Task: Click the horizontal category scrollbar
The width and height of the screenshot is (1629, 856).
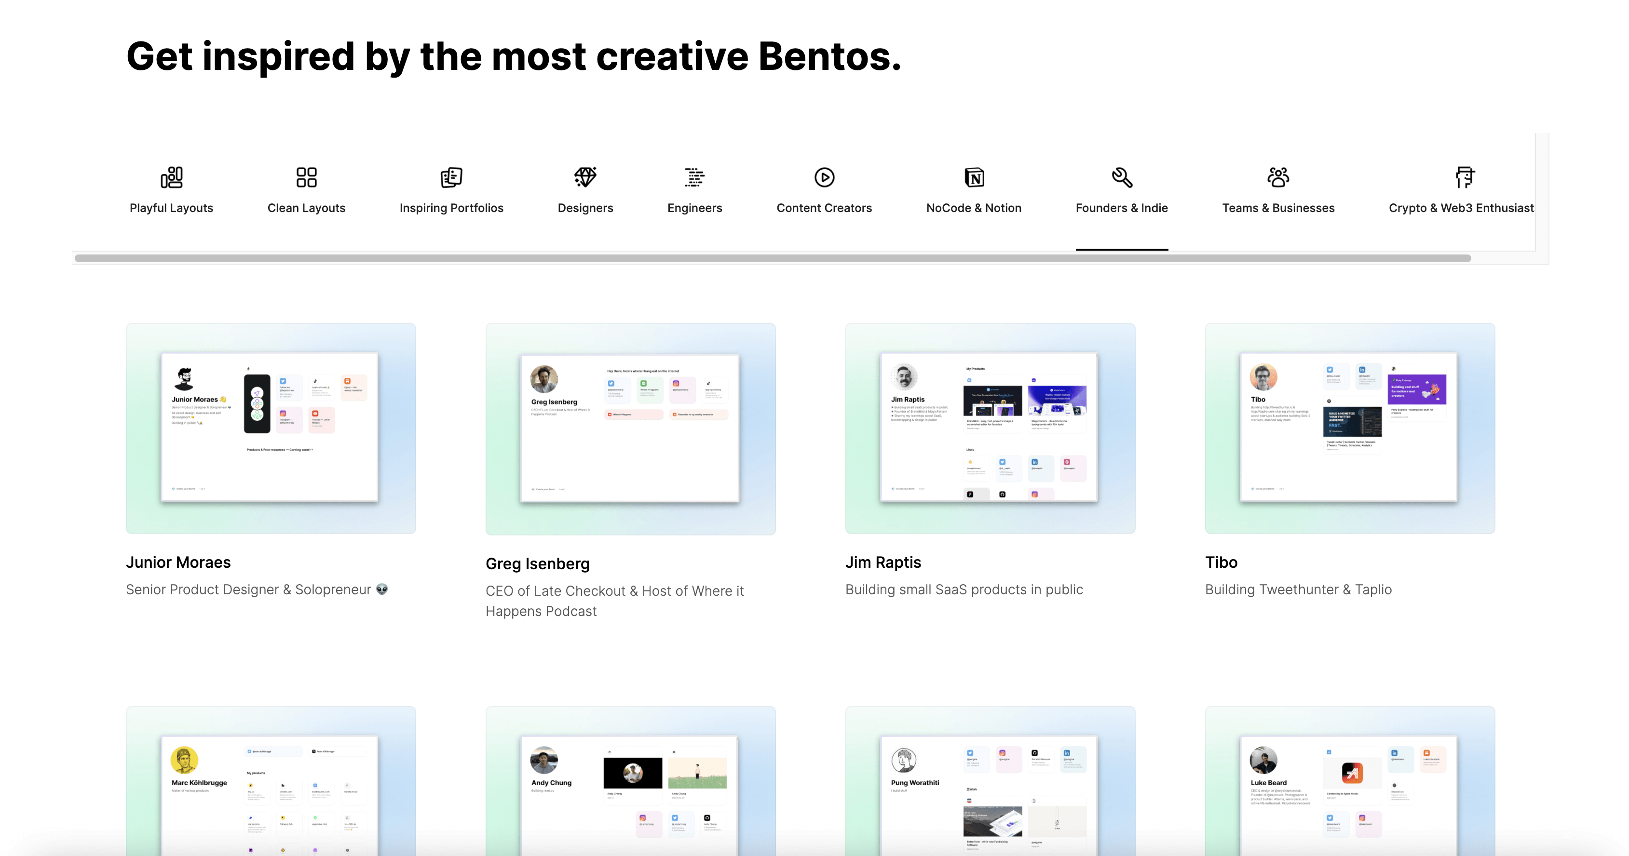Action: click(x=772, y=258)
